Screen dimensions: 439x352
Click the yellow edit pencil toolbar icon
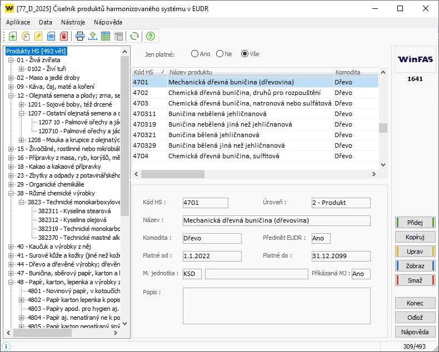tap(38, 36)
